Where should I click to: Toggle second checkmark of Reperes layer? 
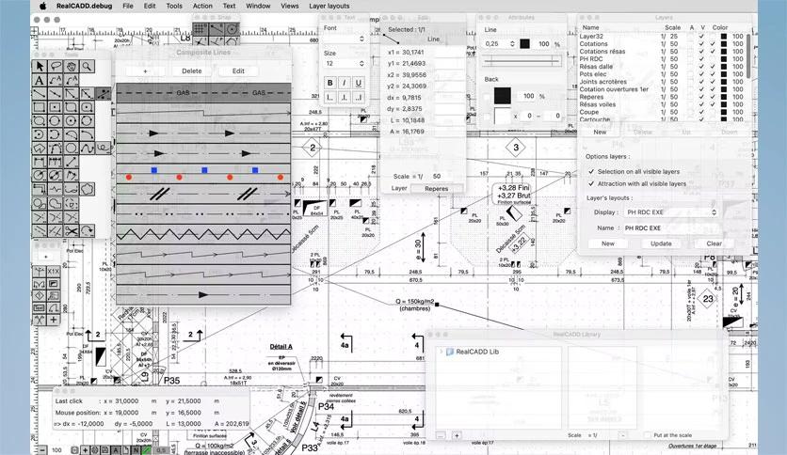(713, 97)
